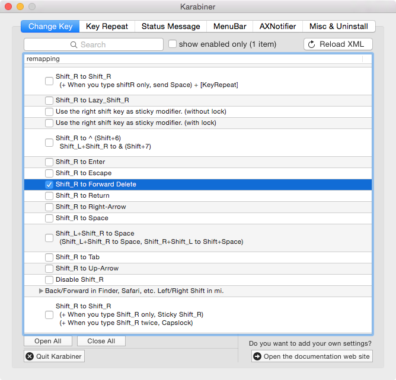Click 'Do you want to add your own settings?'

[x=310, y=343]
